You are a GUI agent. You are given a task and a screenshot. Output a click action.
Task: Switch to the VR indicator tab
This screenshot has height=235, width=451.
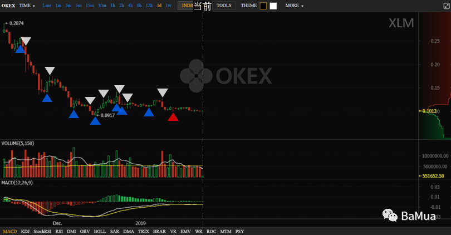pyautogui.click(x=173, y=231)
